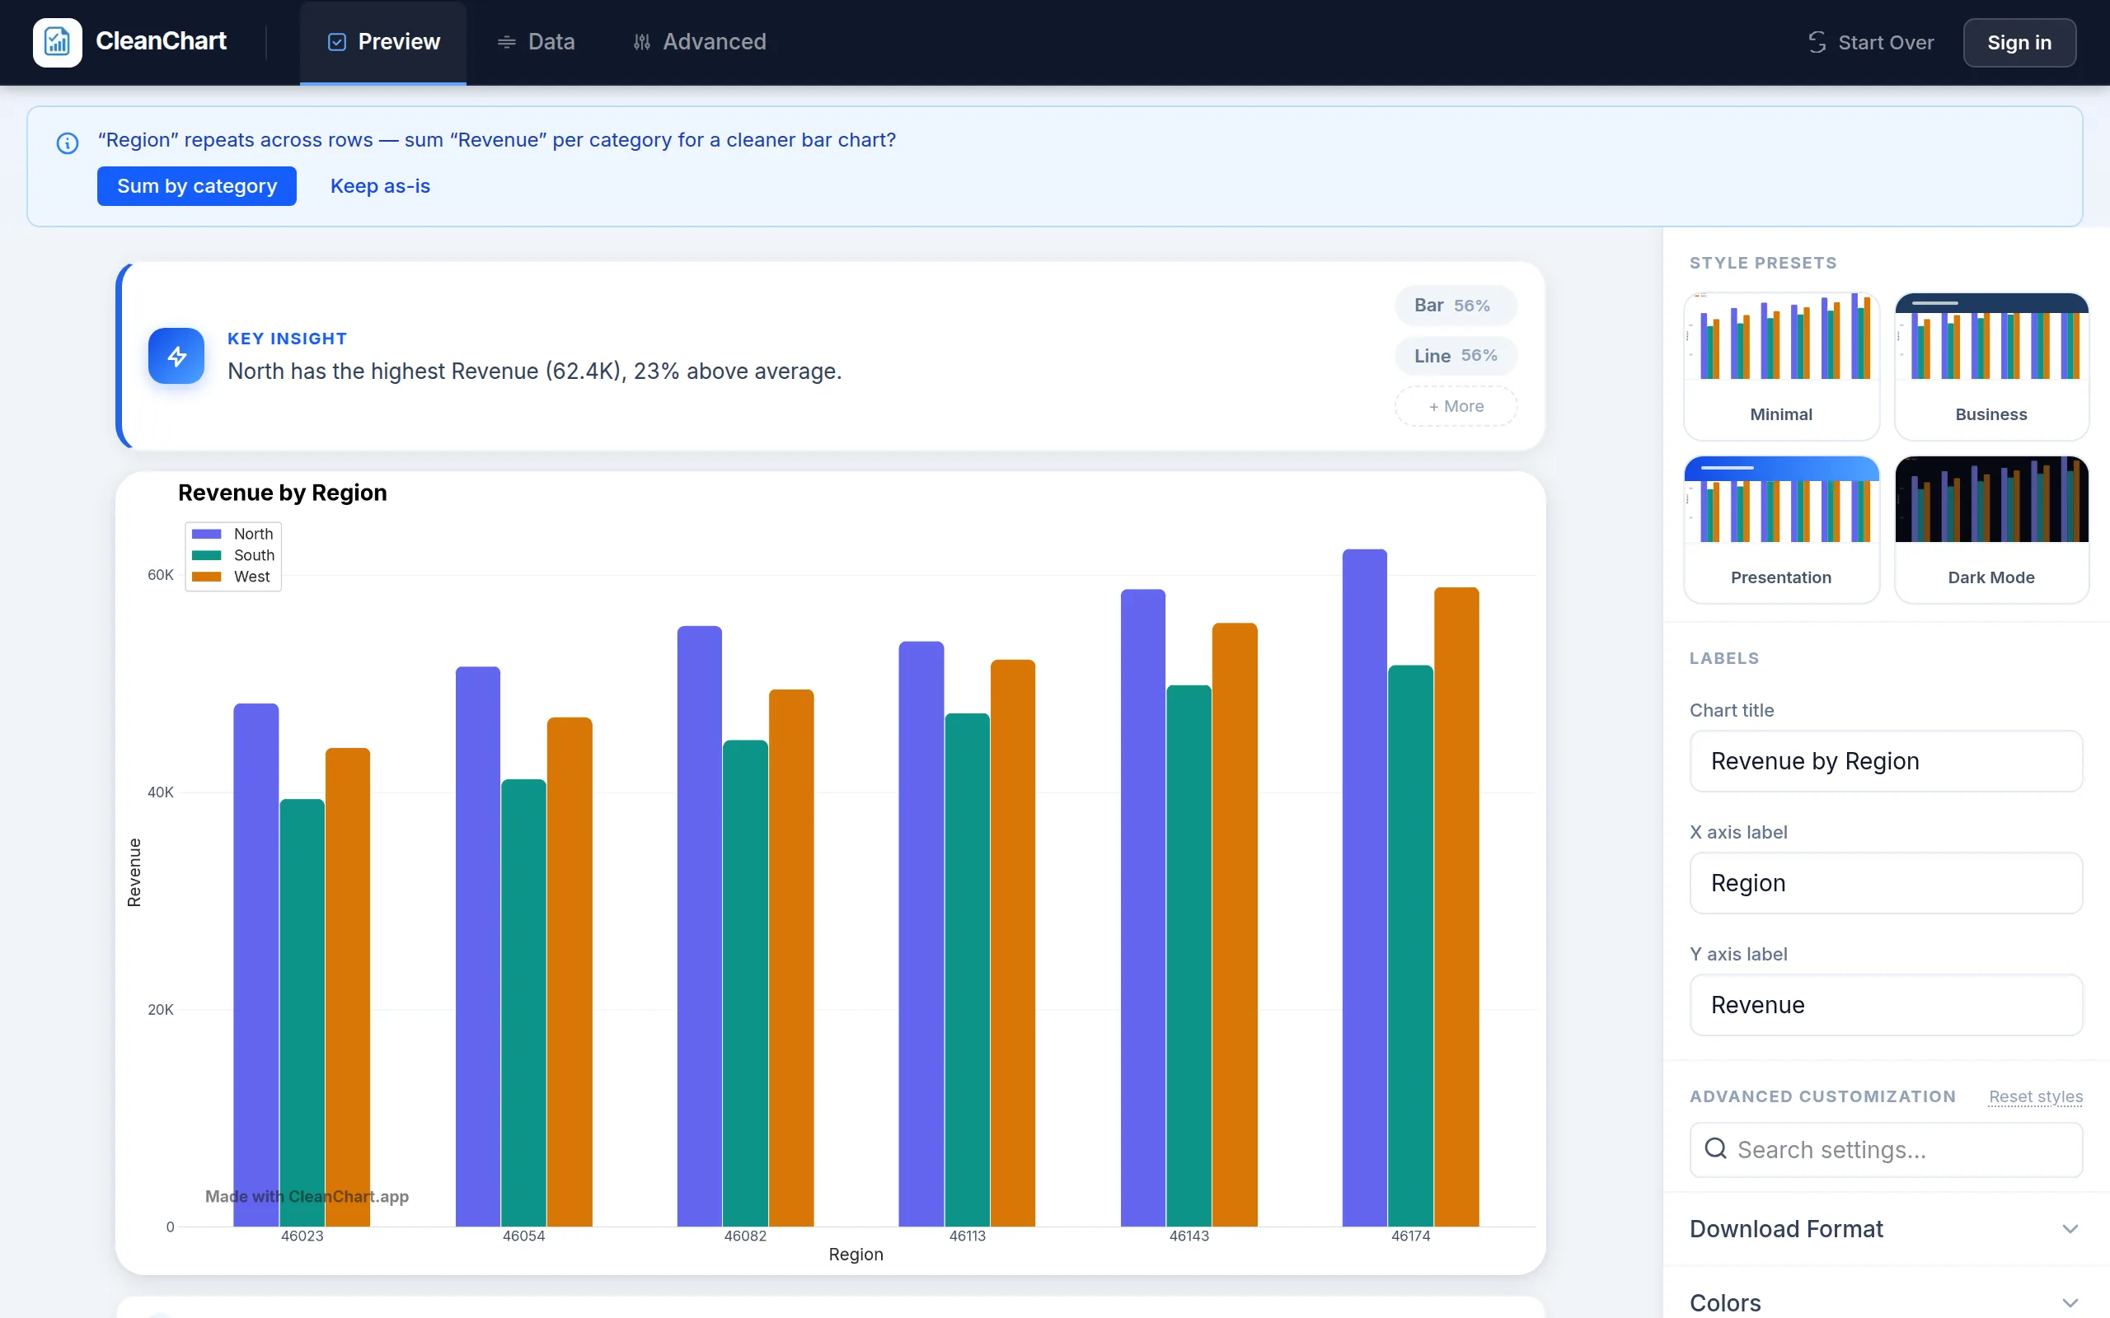Switch to the Preview tab
Screen dimensions: 2110x1318
[x=382, y=42]
